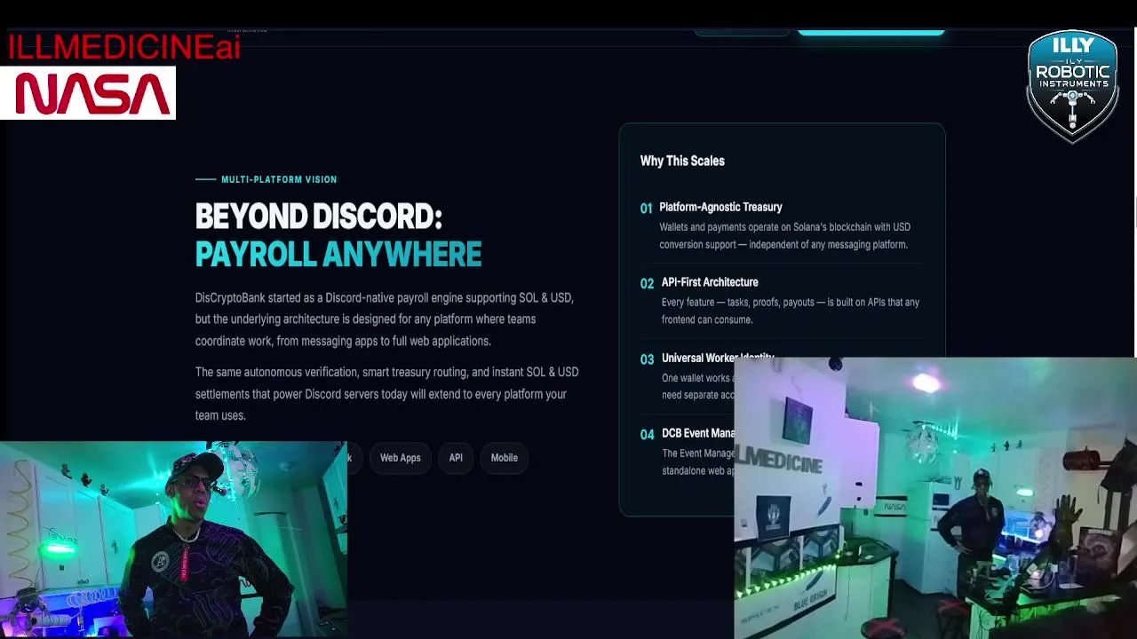Screen dimensions: 1137x639
Task: Click description 'Every feature — tasks, proofs, payouts'
Action: click(791, 311)
